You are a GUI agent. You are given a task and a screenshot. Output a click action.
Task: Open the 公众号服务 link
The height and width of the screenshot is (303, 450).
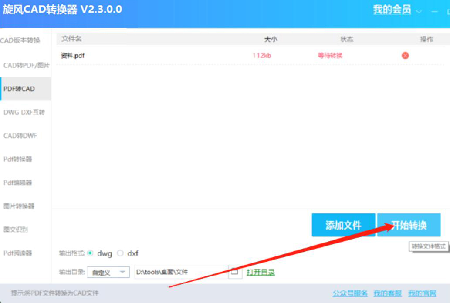coord(350,293)
